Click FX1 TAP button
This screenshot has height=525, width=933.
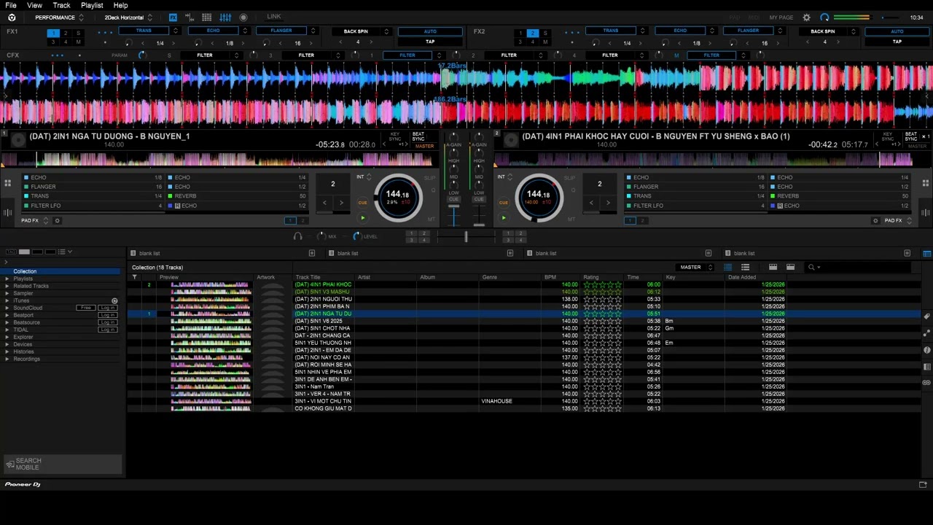pos(430,42)
